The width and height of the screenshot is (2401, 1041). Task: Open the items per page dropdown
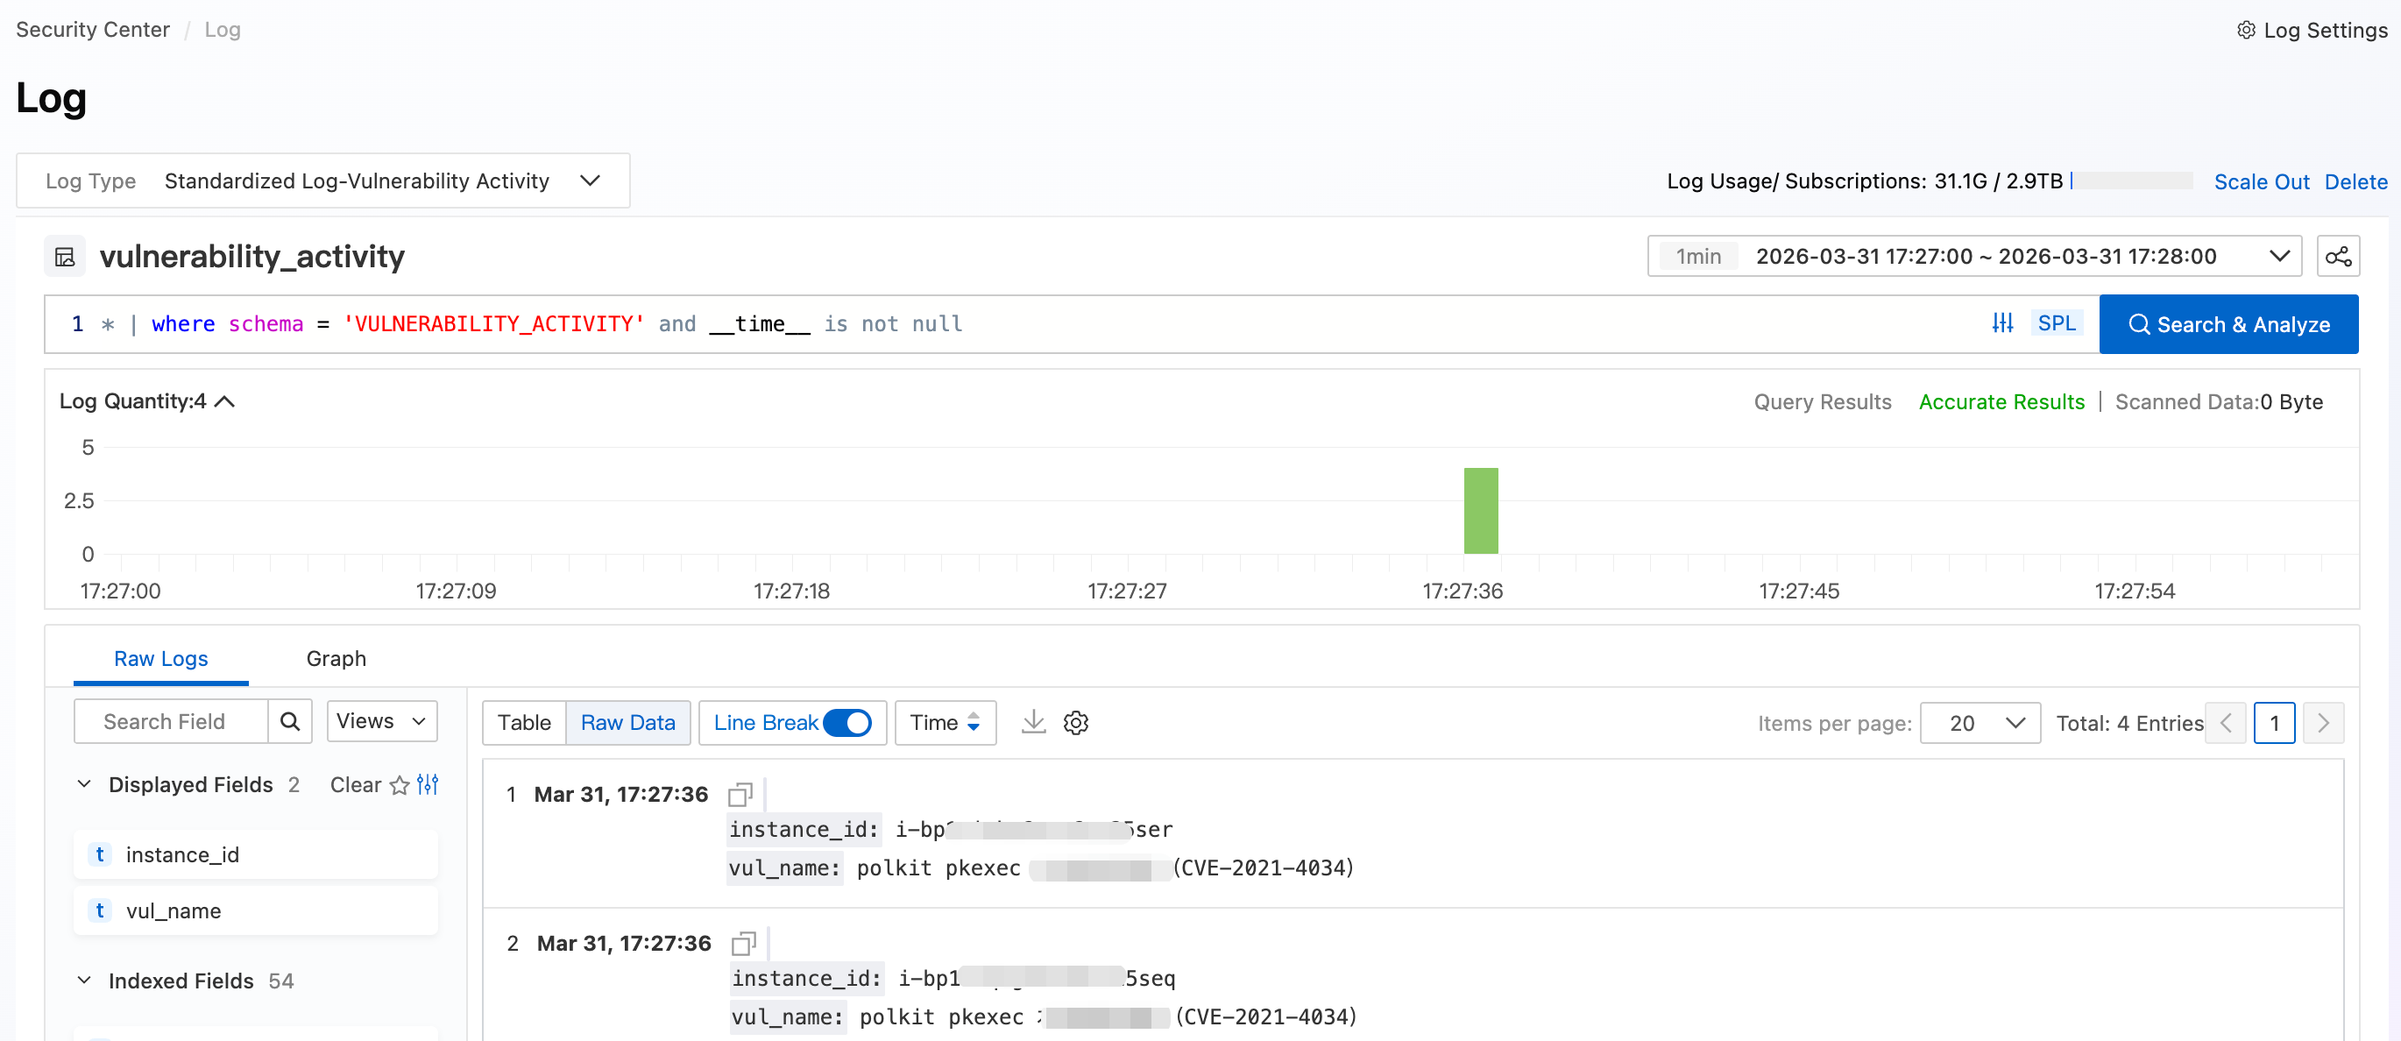[1980, 722]
